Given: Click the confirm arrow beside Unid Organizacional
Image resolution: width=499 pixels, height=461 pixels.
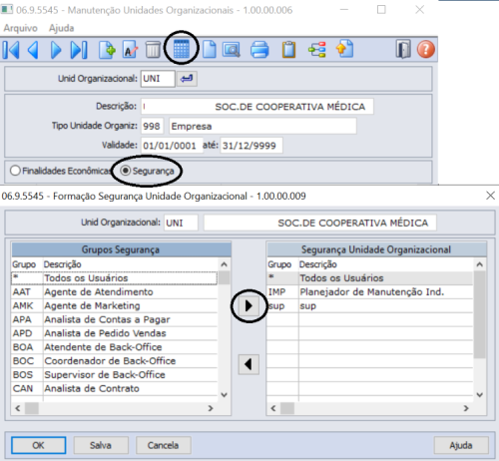Looking at the screenshot, I should coord(187,79).
